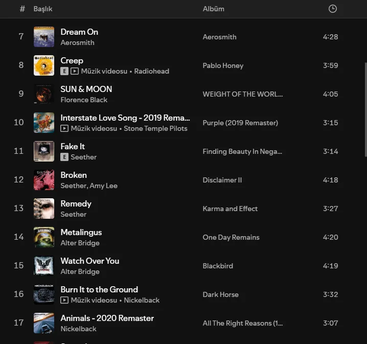Open the Seether artist link under Remedy
This screenshot has width=367, height=344.
(x=74, y=214)
